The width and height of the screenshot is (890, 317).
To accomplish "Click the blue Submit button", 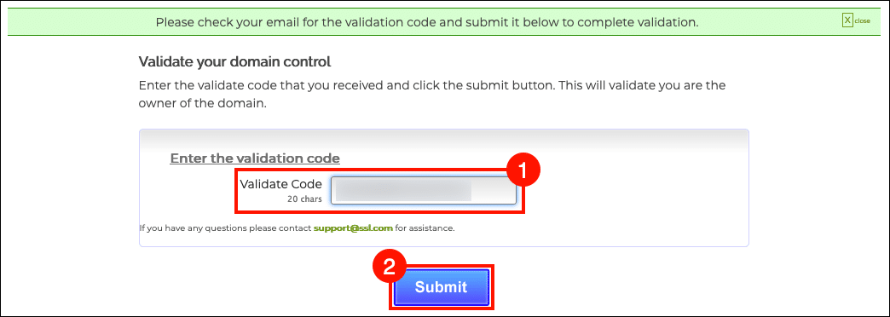I will pyautogui.click(x=441, y=287).
